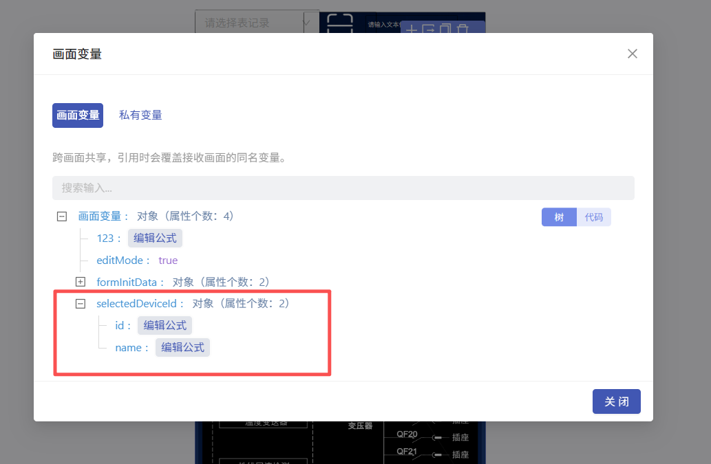Switch view to 树 mode
Viewport: 711px width, 464px height.
(x=559, y=217)
